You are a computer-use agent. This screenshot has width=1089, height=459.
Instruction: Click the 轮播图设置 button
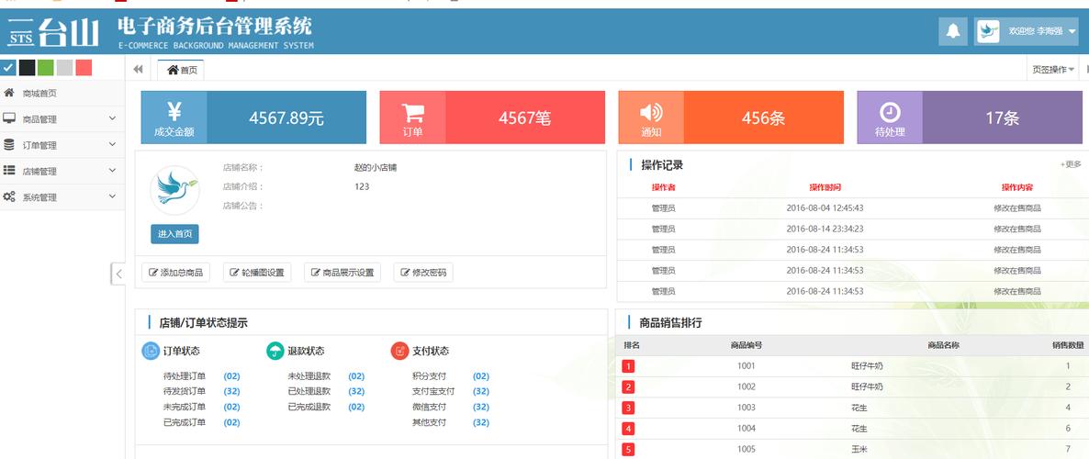coord(257,273)
